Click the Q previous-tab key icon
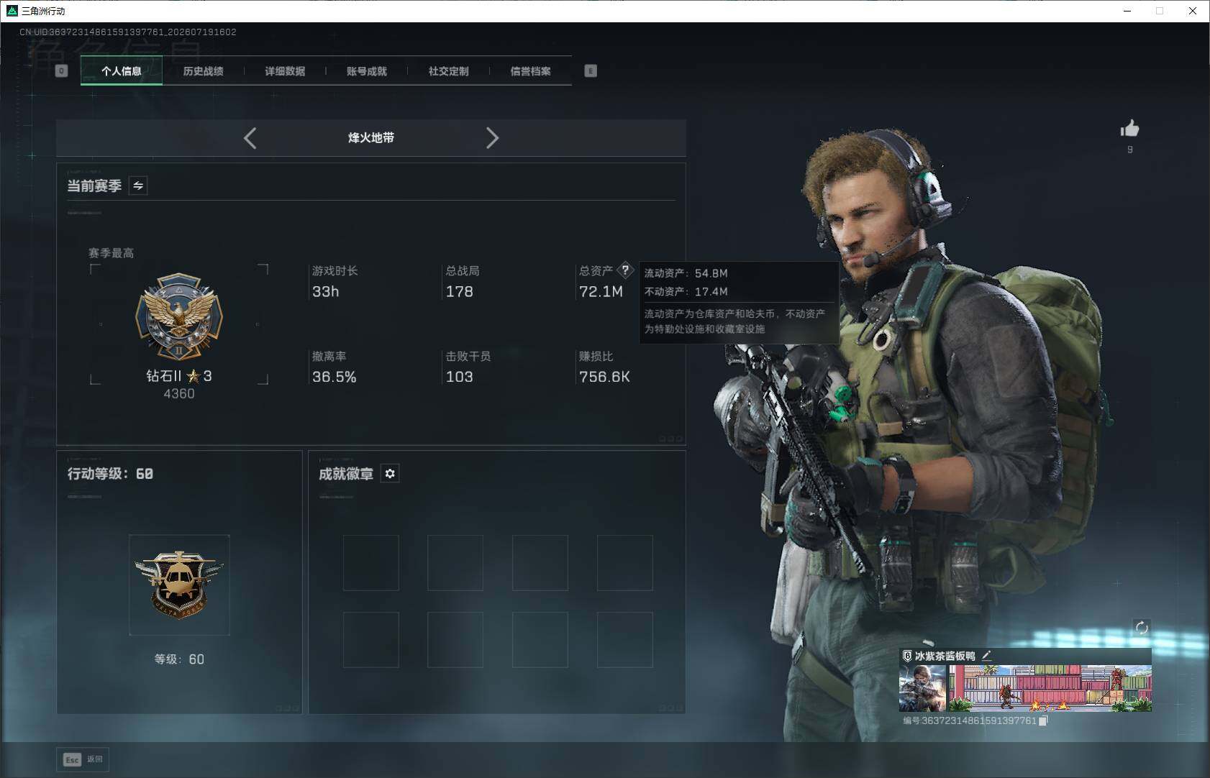 click(x=61, y=70)
